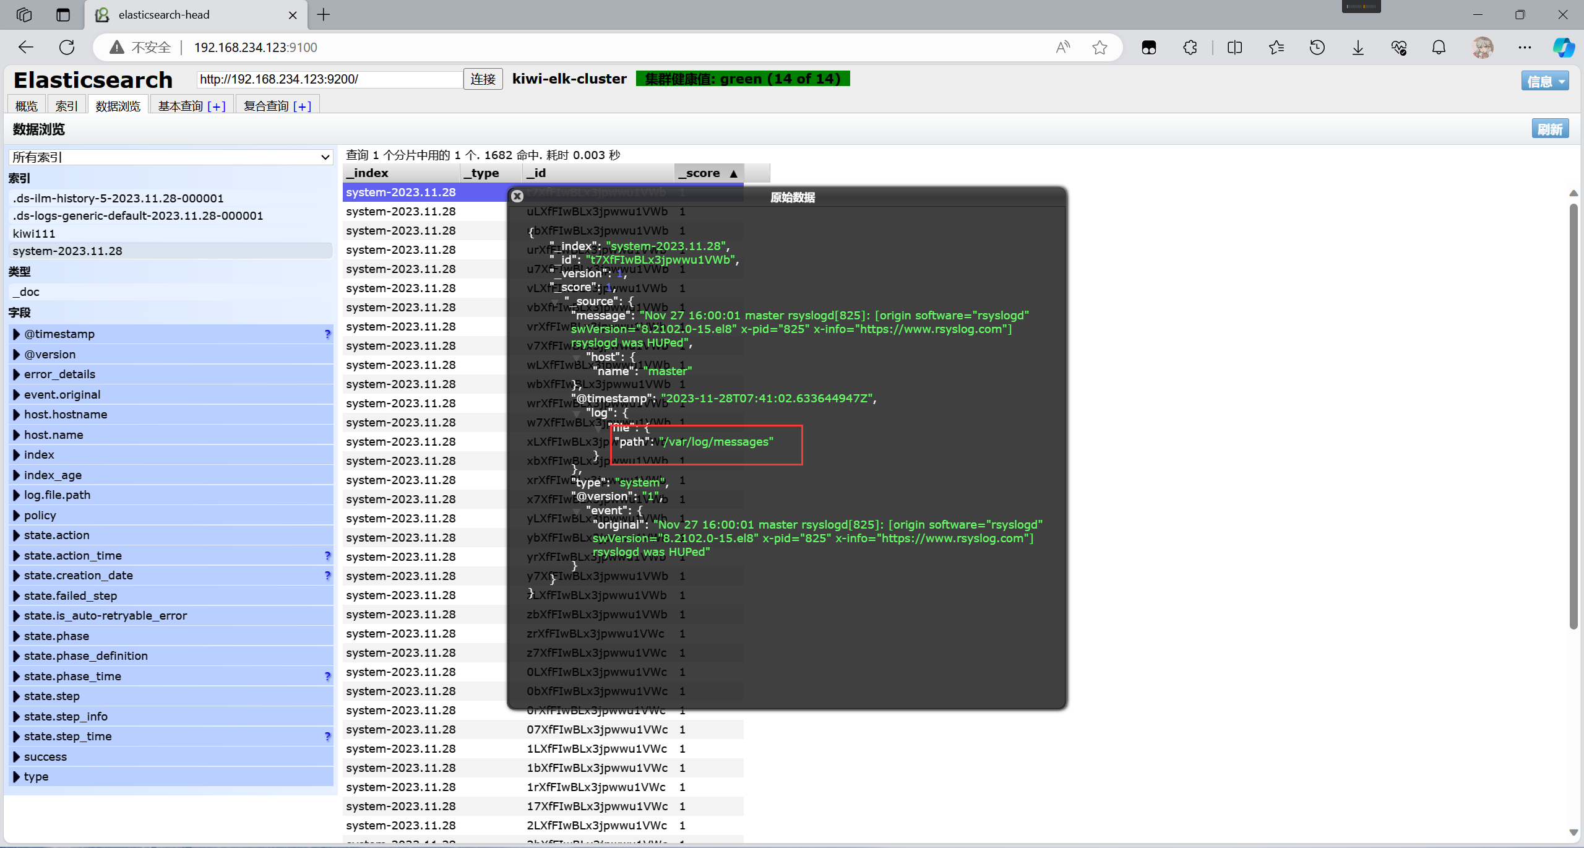Toggle split screen browser icon
Viewport: 1584px width, 848px height.
tap(1234, 47)
